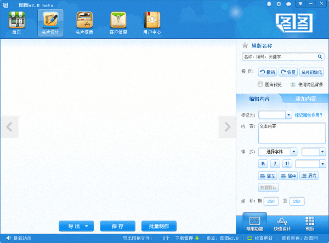Image resolution: width=329 pixels, height=243 pixels.
Task: Select the 名片设计 card design icon
Action: pos(50,23)
